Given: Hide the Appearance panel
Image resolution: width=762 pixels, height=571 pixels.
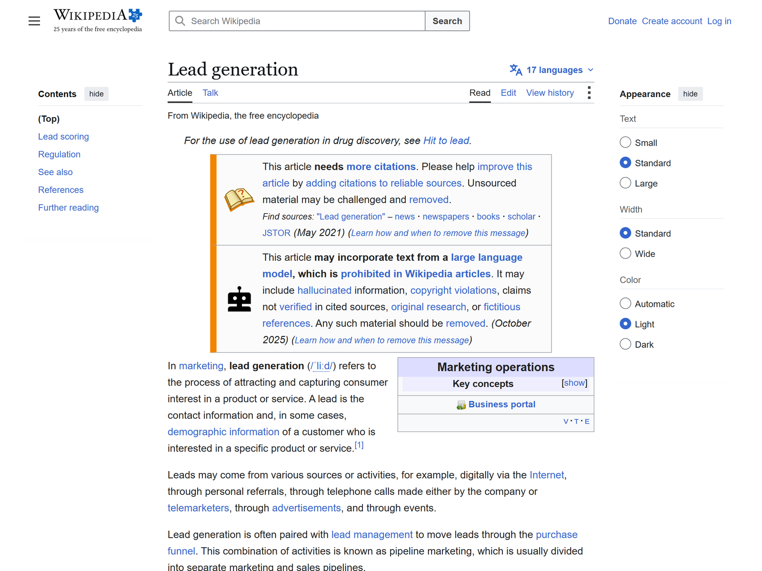Looking at the screenshot, I should click(x=690, y=94).
